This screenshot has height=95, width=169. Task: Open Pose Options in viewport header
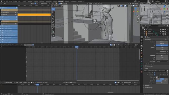135,3
